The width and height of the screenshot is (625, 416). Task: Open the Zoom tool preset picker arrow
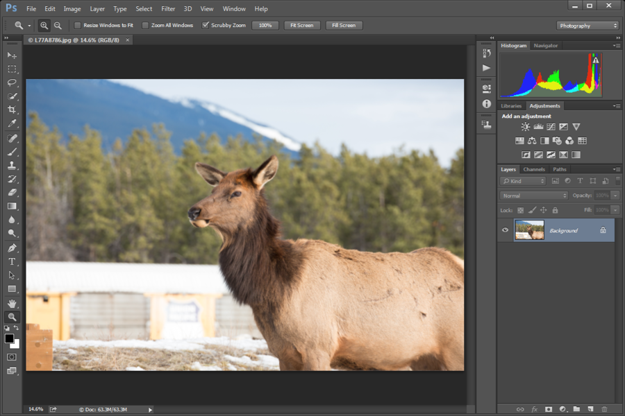(x=29, y=26)
